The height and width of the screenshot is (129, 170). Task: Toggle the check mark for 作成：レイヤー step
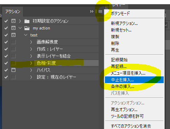6,49
